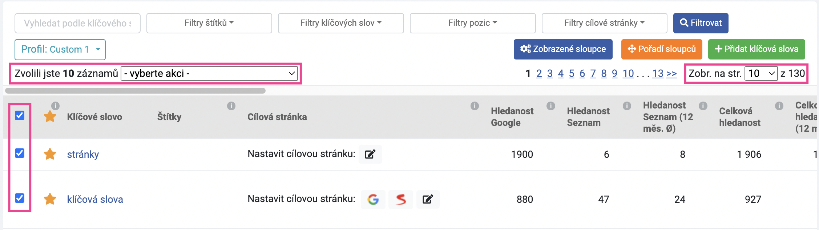
Task: Edit target page for stránky row
Action: coord(370,154)
